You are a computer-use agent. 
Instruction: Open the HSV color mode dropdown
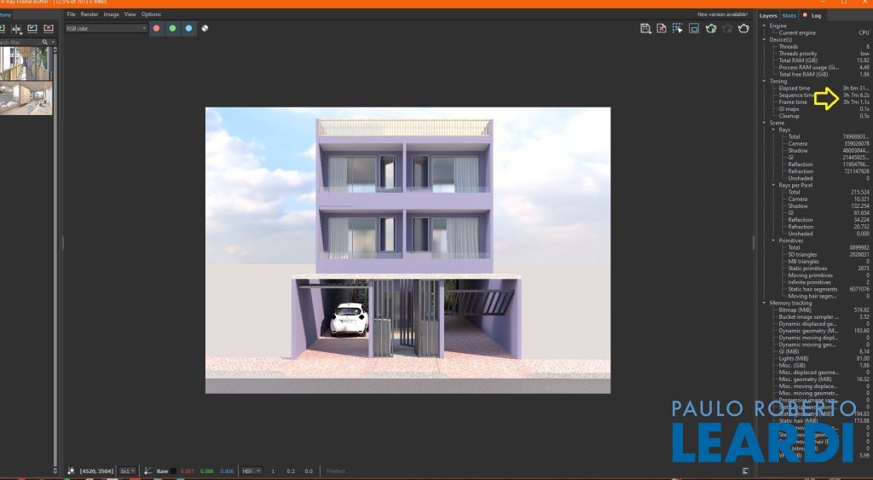250,471
